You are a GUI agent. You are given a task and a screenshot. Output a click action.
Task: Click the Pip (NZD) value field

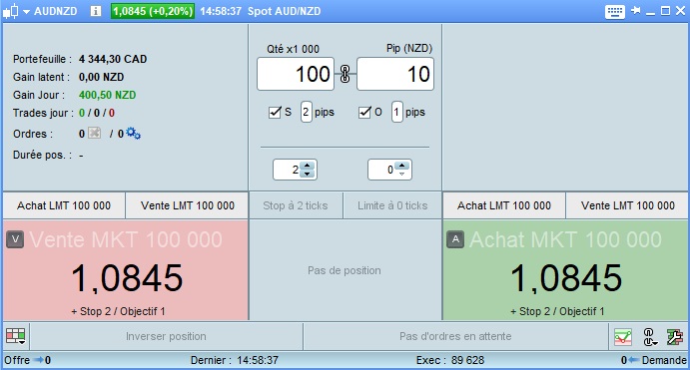click(x=395, y=74)
